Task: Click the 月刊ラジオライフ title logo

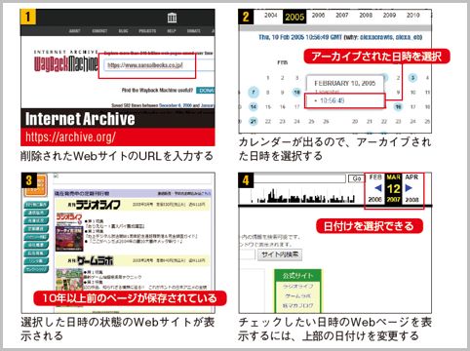Action: tap(95, 205)
